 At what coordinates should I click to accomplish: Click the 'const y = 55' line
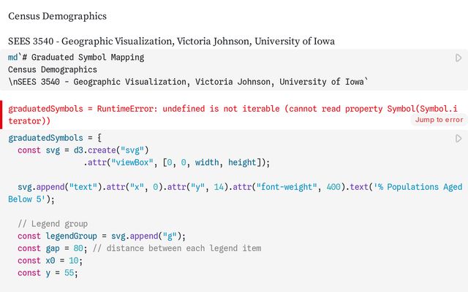click(48, 273)
